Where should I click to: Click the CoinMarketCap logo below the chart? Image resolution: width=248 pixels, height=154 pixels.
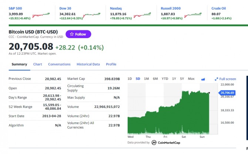click(166, 143)
